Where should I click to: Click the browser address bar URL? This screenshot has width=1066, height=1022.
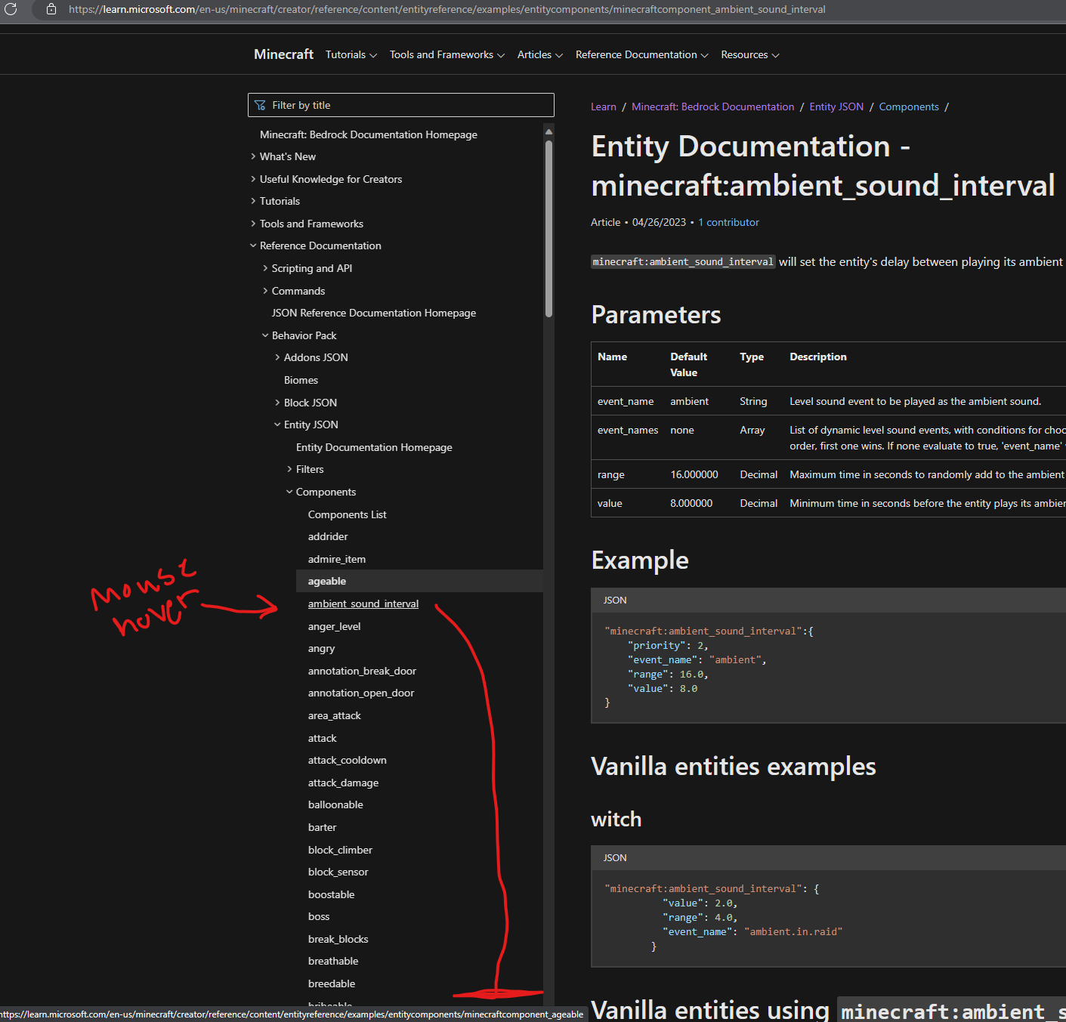(446, 9)
